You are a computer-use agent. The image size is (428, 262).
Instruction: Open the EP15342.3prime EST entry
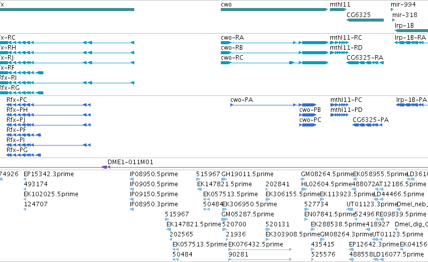pyautogui.click(x=49, y=174)
